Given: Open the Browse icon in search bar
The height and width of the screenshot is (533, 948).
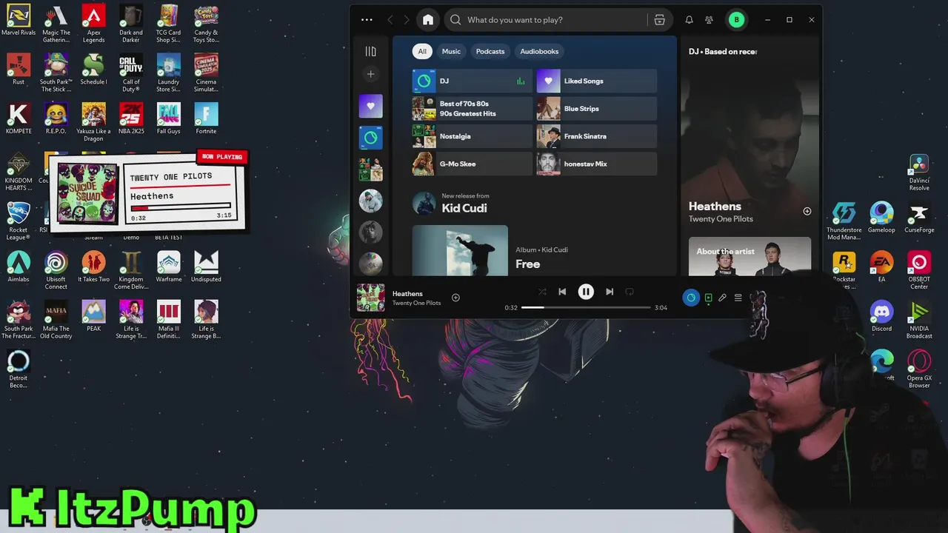Looking at the screenshot, I should (x=659, y=20).
